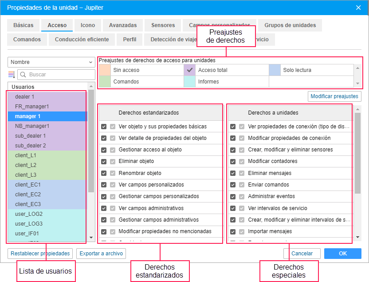Viewport: 369px width, 282px height.
Task: Click the Restablecer propiedades button
Action: (40, 254)
